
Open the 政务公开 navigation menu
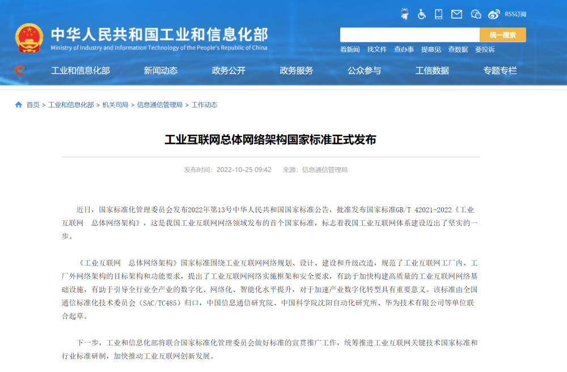point(229,71)
